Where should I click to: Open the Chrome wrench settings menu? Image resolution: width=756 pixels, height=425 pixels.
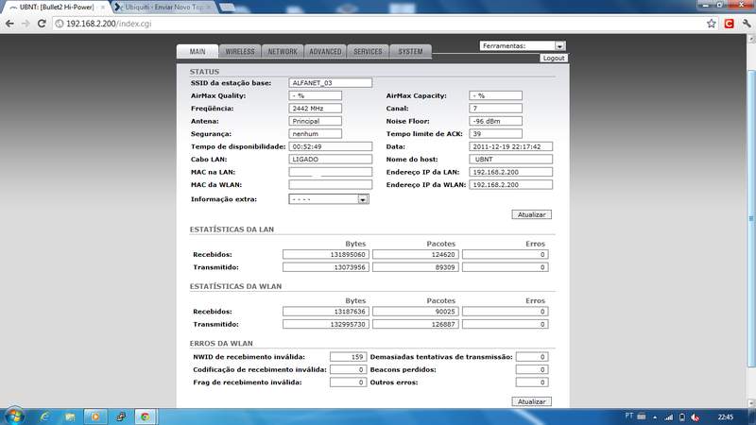[x=746, y=23]
